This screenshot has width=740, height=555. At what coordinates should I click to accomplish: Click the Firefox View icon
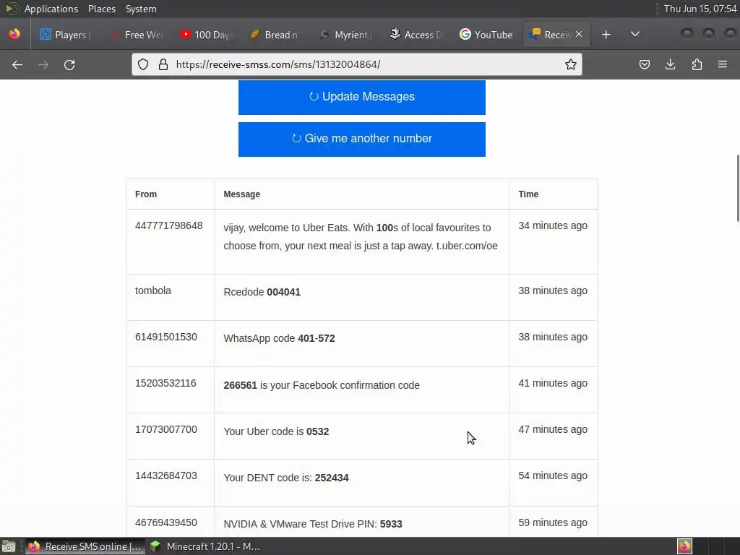click(x=14, y=35)
